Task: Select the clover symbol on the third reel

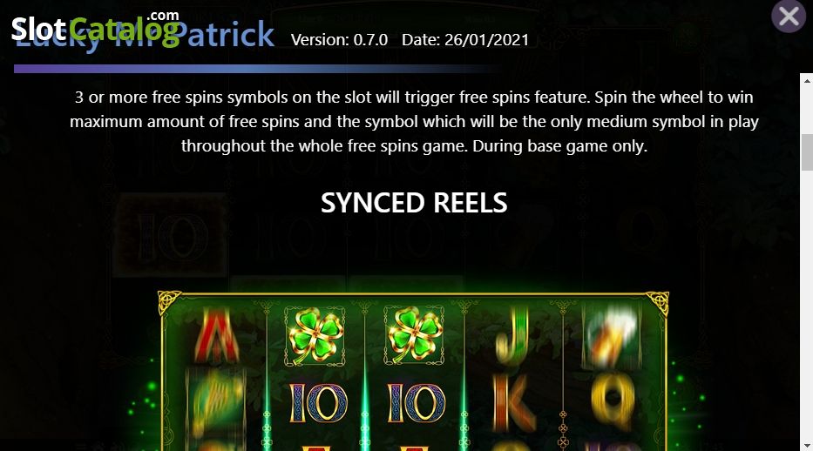Action: [x=413, y=335]
